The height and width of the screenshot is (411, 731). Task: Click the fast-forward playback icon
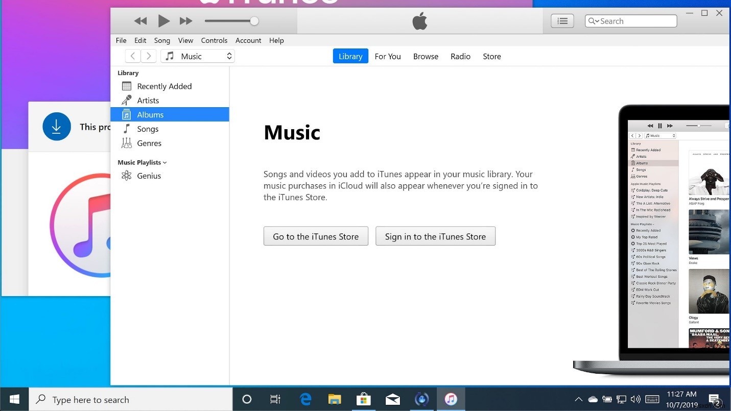[185, 21]
